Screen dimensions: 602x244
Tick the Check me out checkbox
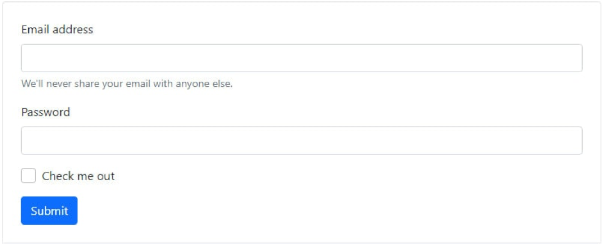[28, 176]
